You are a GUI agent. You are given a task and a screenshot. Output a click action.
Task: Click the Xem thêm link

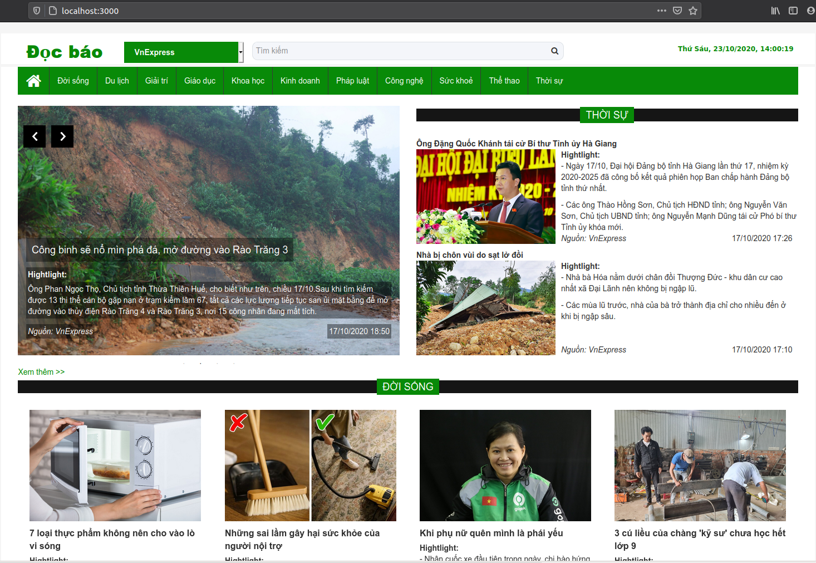point(41,372)
